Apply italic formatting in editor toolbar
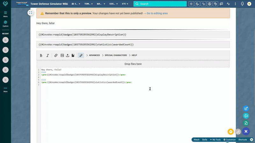This screenshot has height=143, width=255. click(47, 55)
